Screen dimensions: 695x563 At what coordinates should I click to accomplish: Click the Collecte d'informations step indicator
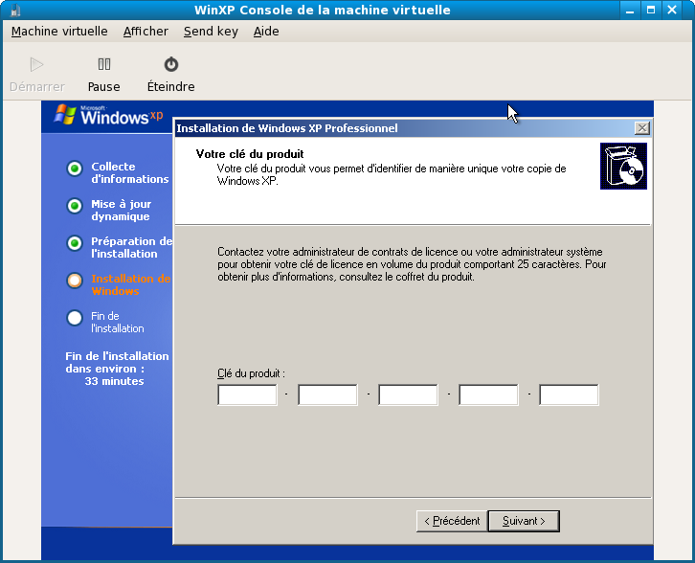(x=75, y=169)
